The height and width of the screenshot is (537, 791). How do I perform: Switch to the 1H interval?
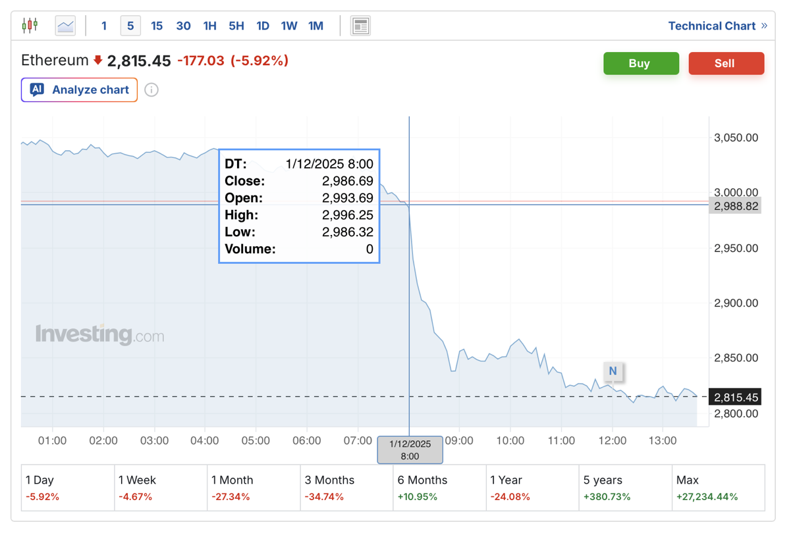click(x=209, y=26)
